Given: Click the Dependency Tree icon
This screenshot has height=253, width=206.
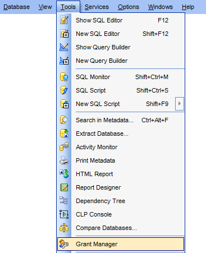Looking at the screenshot, I should tap(63, 201).
